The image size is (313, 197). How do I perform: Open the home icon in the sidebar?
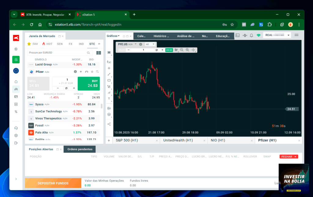(16, 82)
